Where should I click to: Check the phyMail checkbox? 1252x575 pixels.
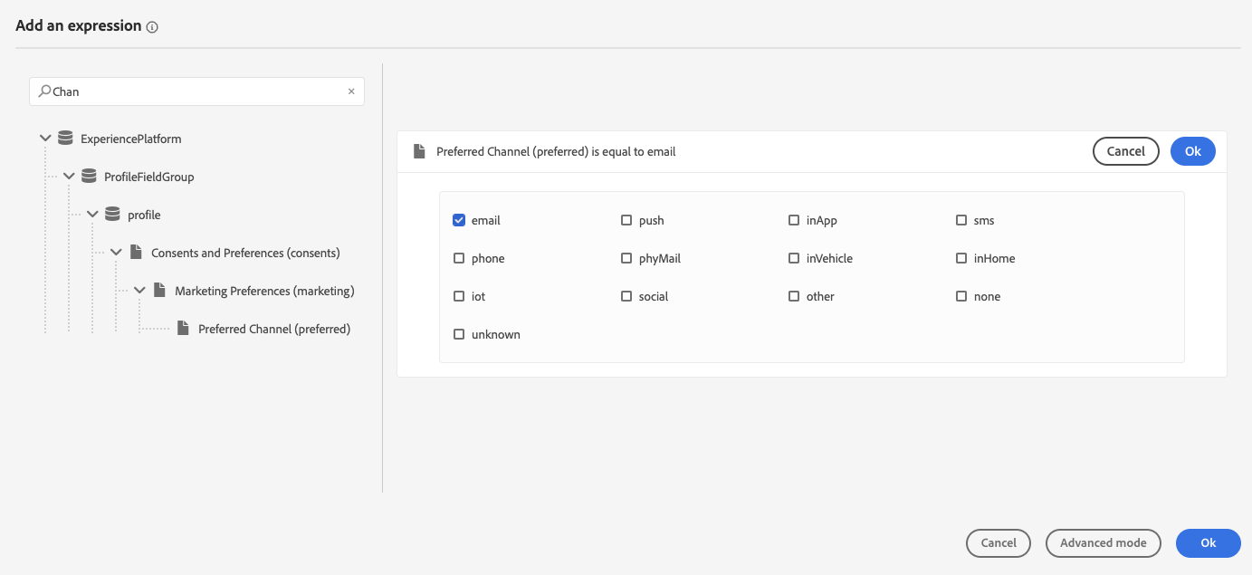pos(626,258)
